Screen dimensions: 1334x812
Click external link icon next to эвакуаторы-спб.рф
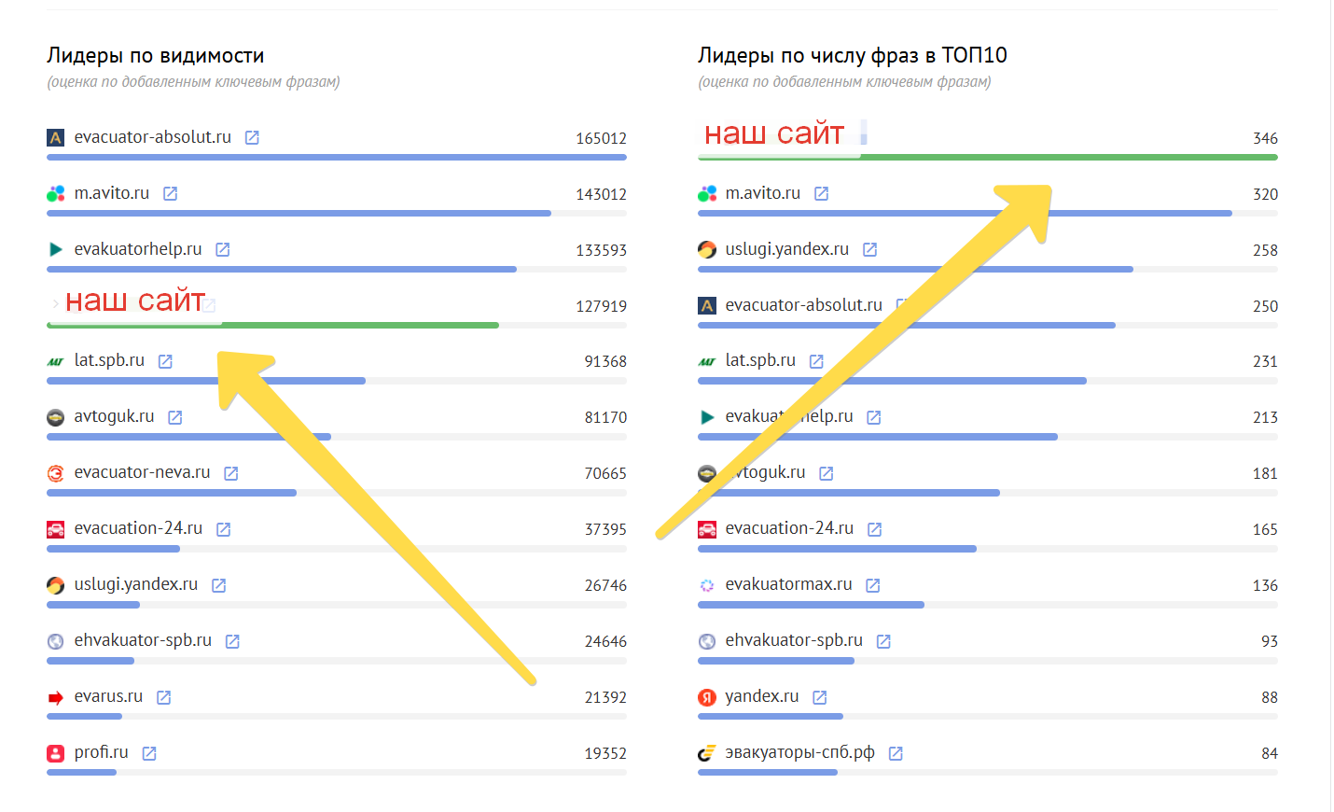896,753
